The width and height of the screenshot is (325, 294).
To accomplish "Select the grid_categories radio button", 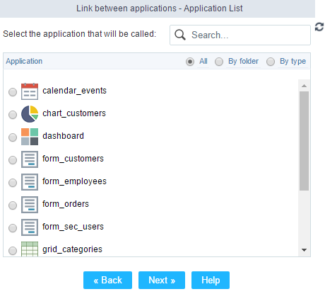I will coord(13,251).
